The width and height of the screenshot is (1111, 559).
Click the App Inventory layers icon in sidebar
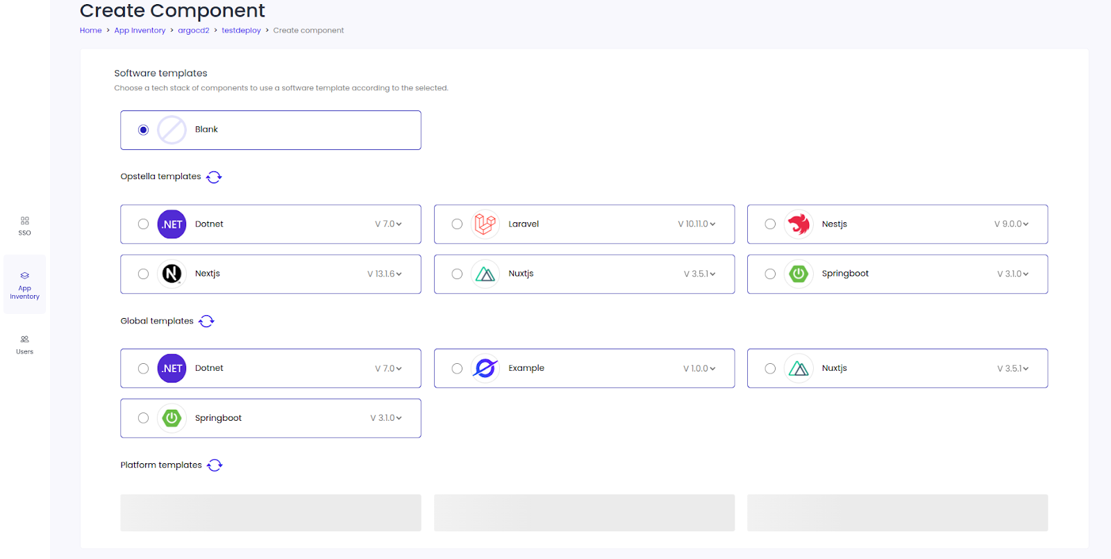(25, 276)
